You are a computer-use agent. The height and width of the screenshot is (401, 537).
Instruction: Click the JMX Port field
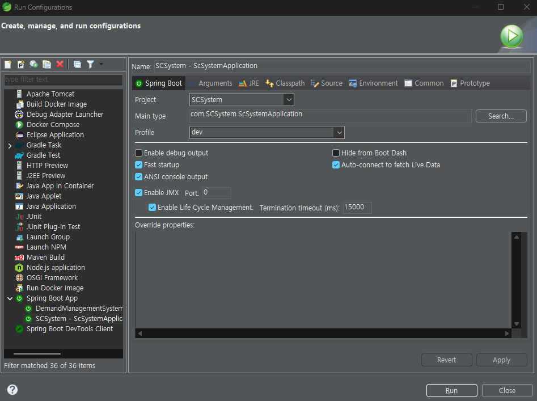click(217, 193)
